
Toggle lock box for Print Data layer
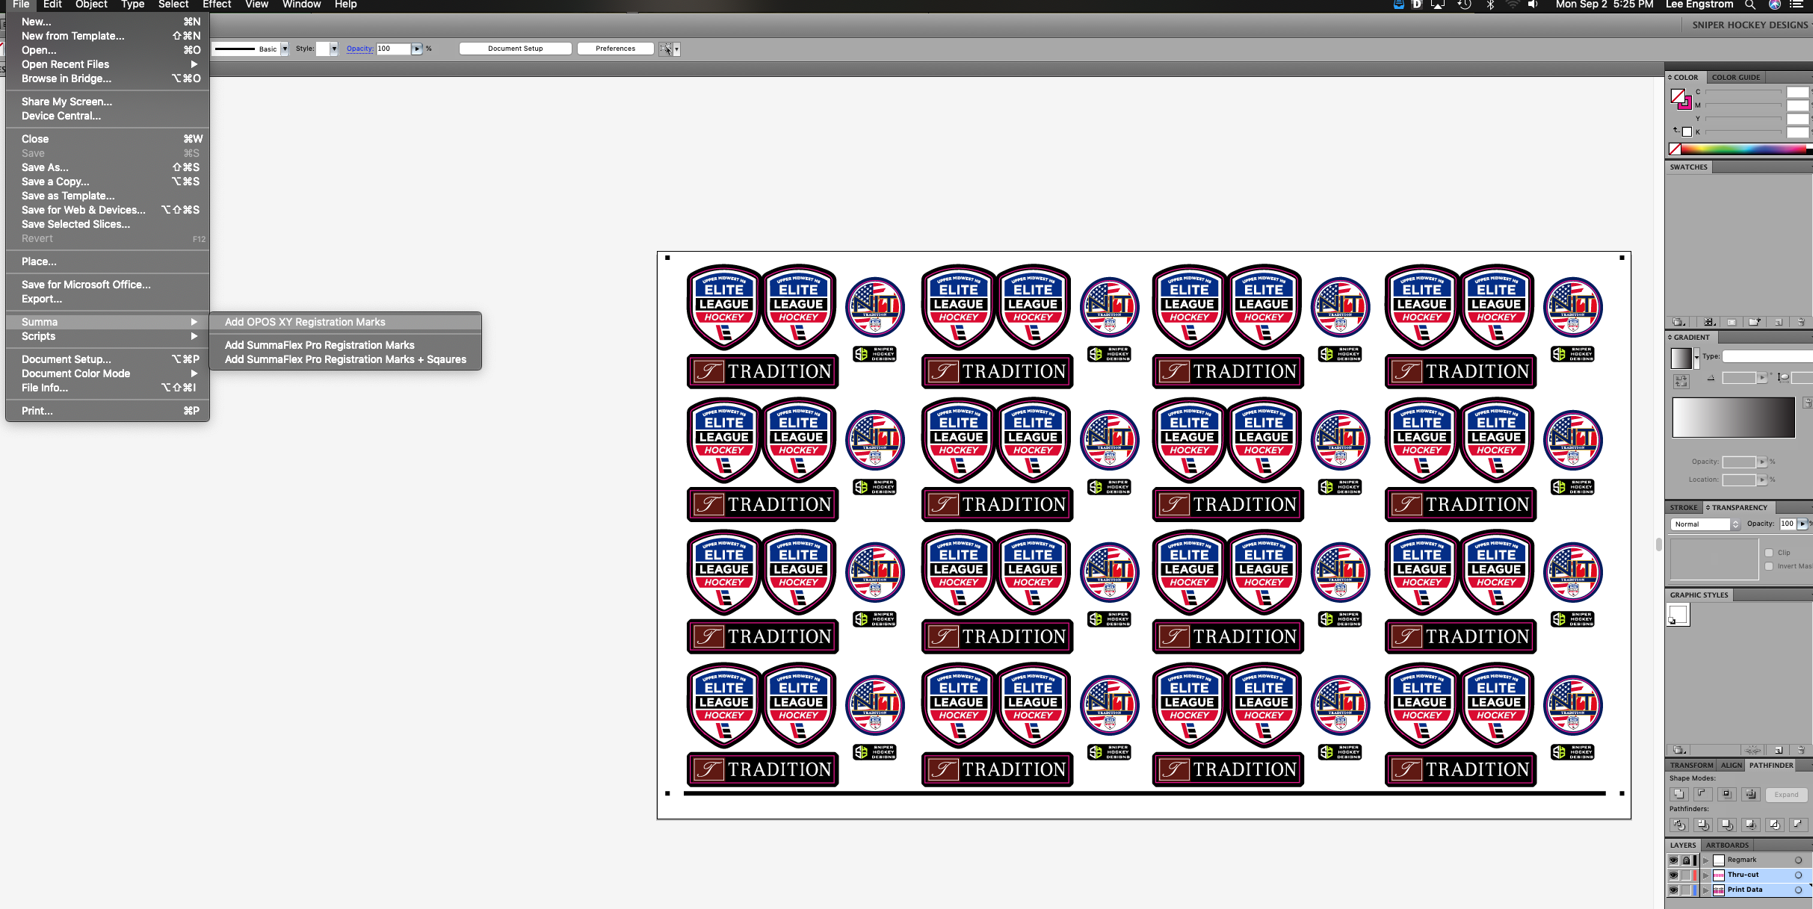1686,890
